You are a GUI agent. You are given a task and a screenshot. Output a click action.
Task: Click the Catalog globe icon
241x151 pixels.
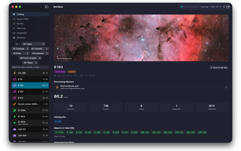coord(14,14)
